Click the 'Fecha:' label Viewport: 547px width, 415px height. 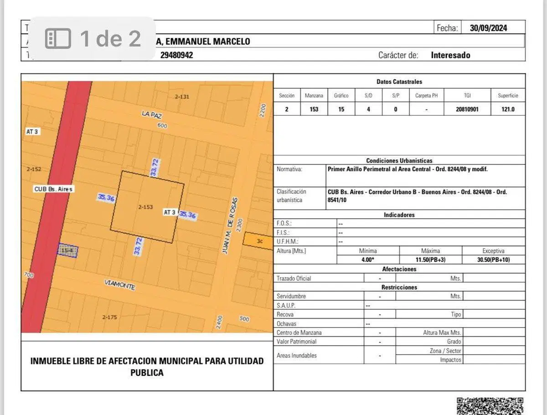[x=447, y=28]
